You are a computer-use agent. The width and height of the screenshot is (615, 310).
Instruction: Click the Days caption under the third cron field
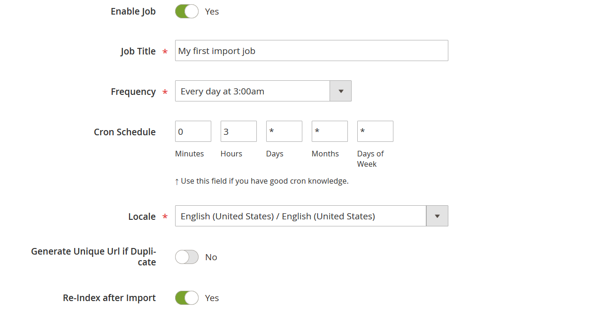275,154
